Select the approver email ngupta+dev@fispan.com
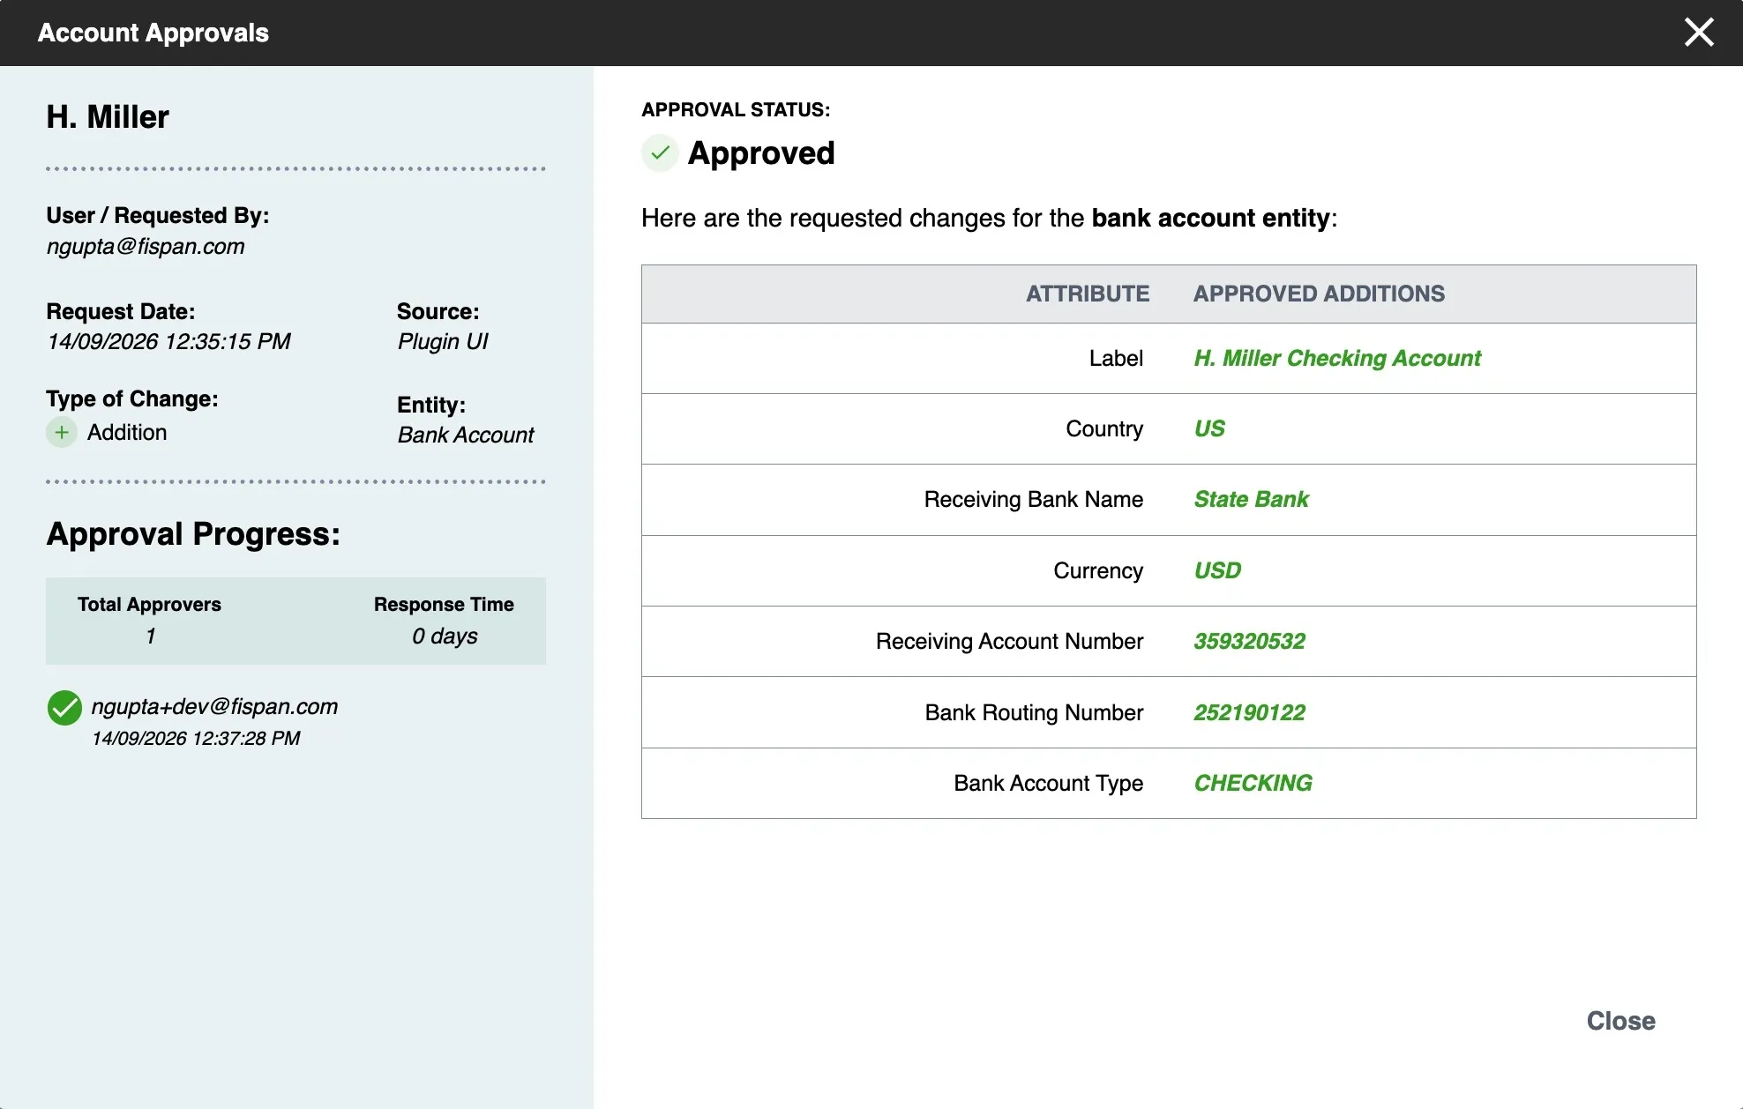The width and height of the screenshot is (1743, 1109). [x=214, y=707]
